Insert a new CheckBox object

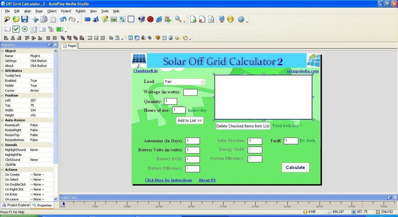click(x=16, y=29)
